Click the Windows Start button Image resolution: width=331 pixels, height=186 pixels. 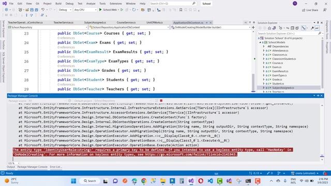[73, 181]
